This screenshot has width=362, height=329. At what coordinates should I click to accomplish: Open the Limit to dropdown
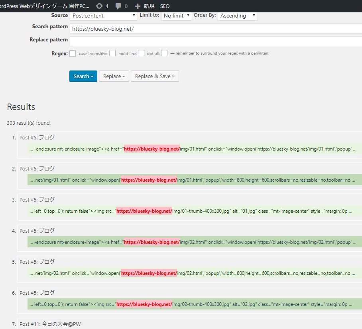coord(176,16)
